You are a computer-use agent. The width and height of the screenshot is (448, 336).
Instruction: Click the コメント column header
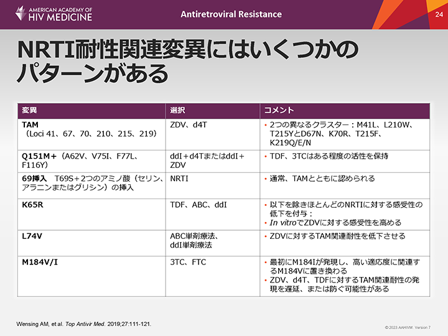[279, 110]
